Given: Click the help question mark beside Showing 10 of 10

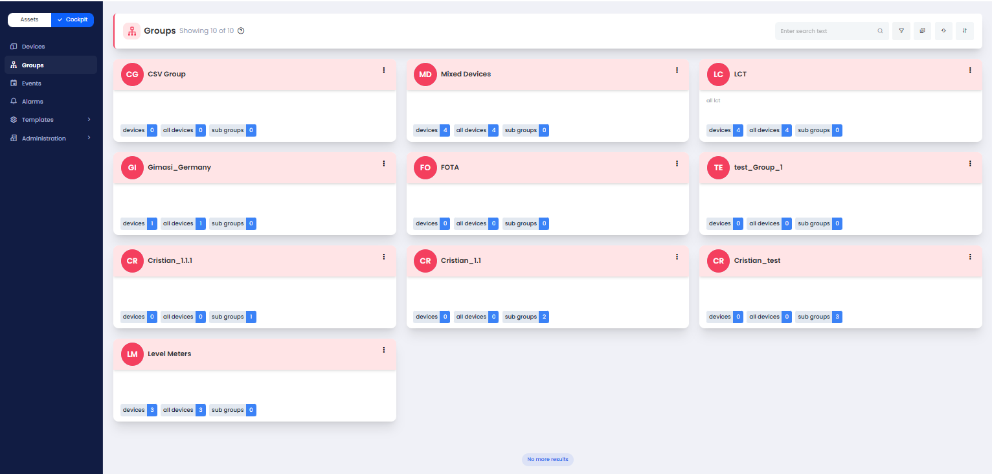Looking at the screenshot, I should 241,31.
